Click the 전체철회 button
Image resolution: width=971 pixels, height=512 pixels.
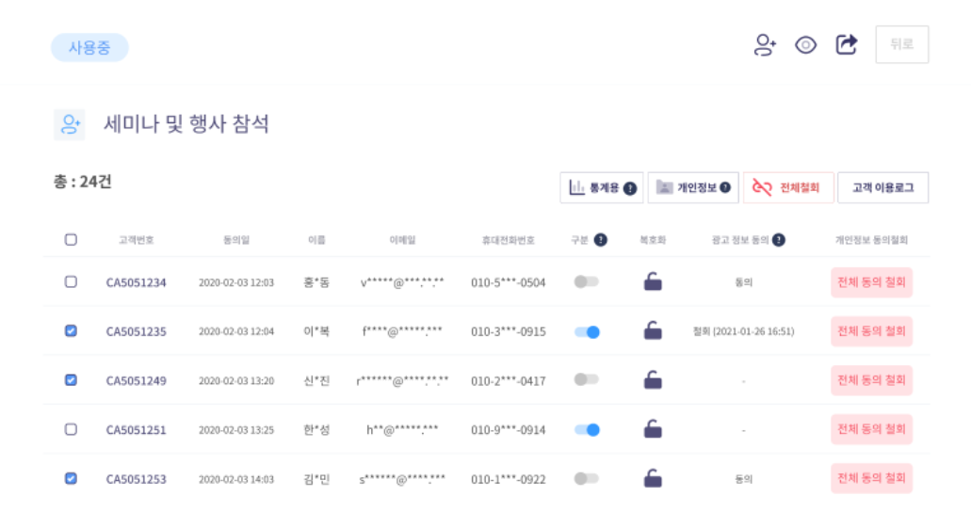(x=788, y=187)
